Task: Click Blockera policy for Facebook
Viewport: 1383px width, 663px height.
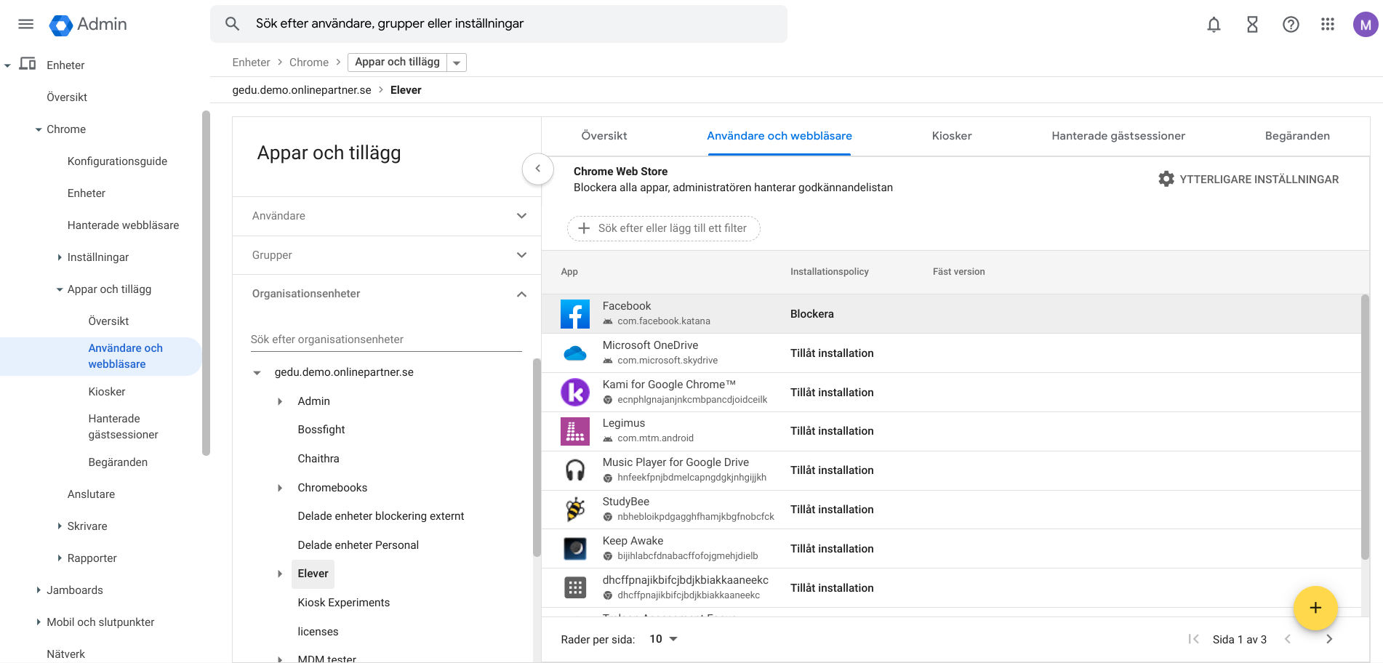Action: pos(812,314)
